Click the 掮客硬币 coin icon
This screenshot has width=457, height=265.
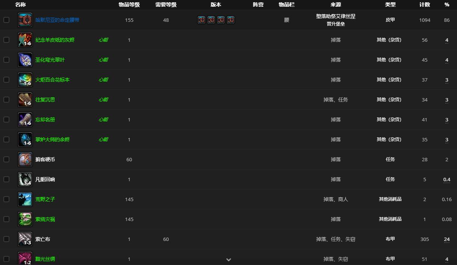click(x=25, y=159)
